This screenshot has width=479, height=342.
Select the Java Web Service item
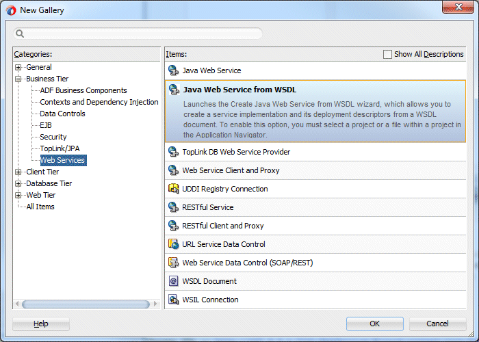[x=315, y=70]
